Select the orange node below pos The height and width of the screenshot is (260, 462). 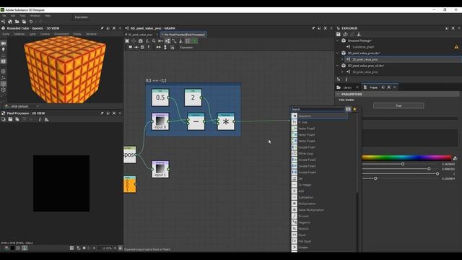pyautogui.click(x=130, y=184)
